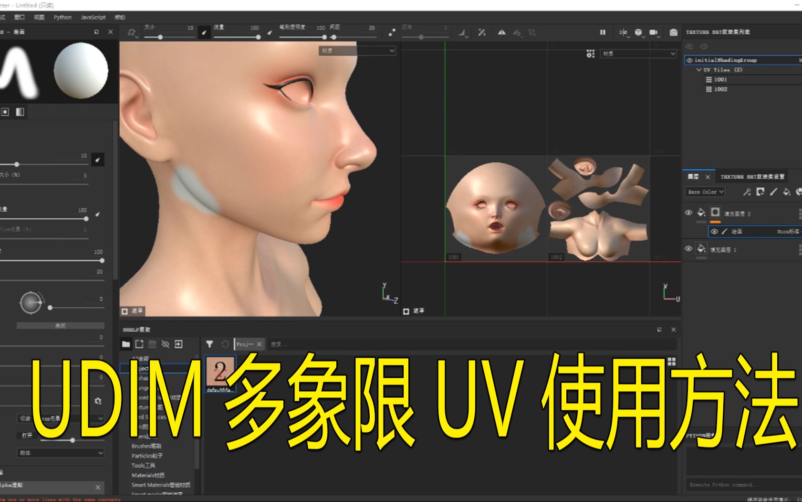
Task: Select the symmetry mirror tool icon
Action: pos(502,32)
